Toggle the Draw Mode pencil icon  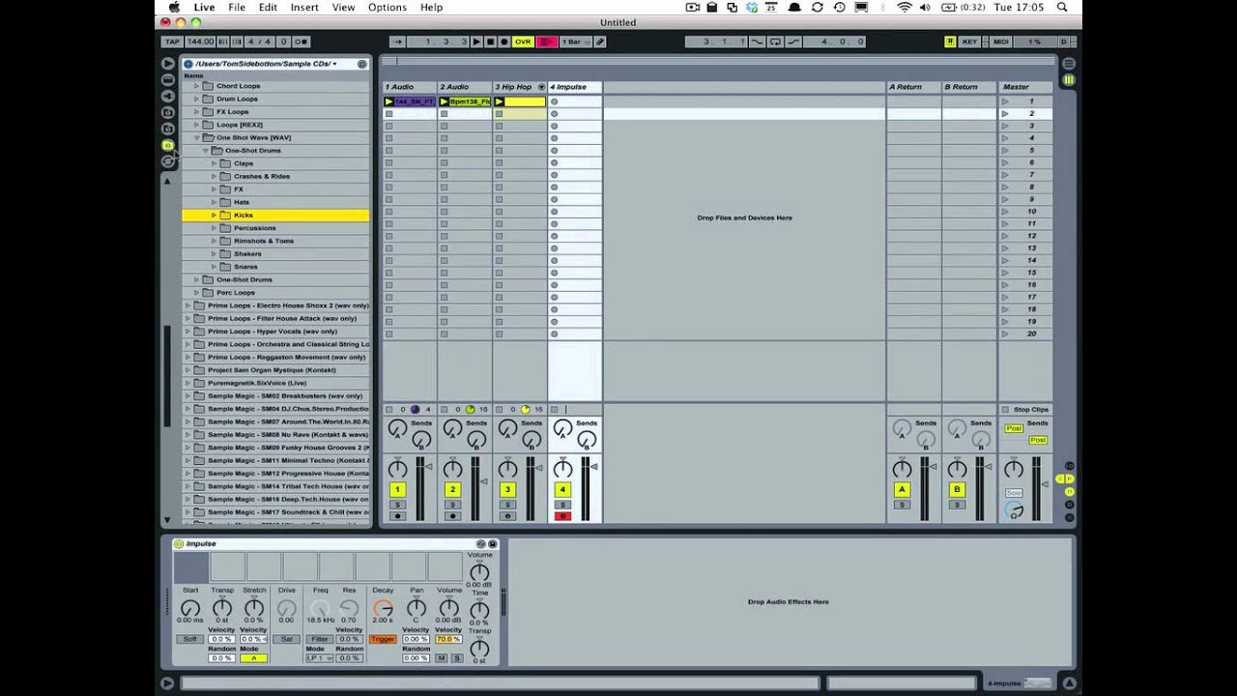pyautogui.click(x=599, y=42)
